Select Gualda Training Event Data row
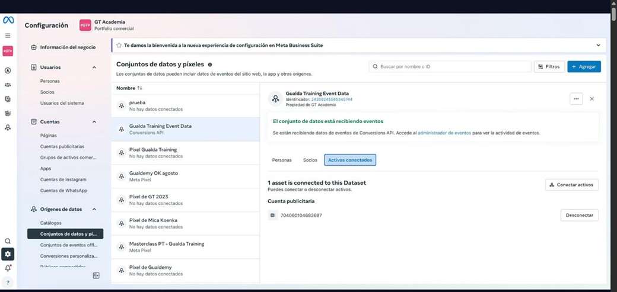 (185, 129)
